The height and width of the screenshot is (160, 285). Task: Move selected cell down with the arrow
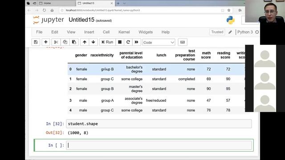click(x=93, y=42)
